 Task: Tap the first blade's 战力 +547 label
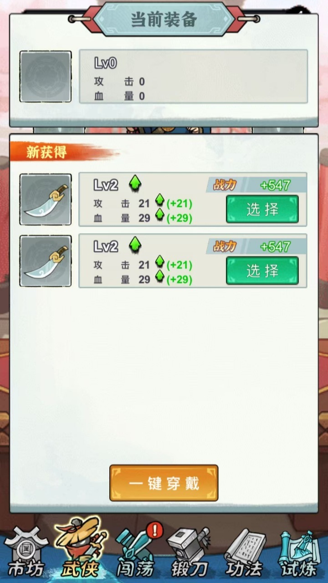tap(257, 185)
